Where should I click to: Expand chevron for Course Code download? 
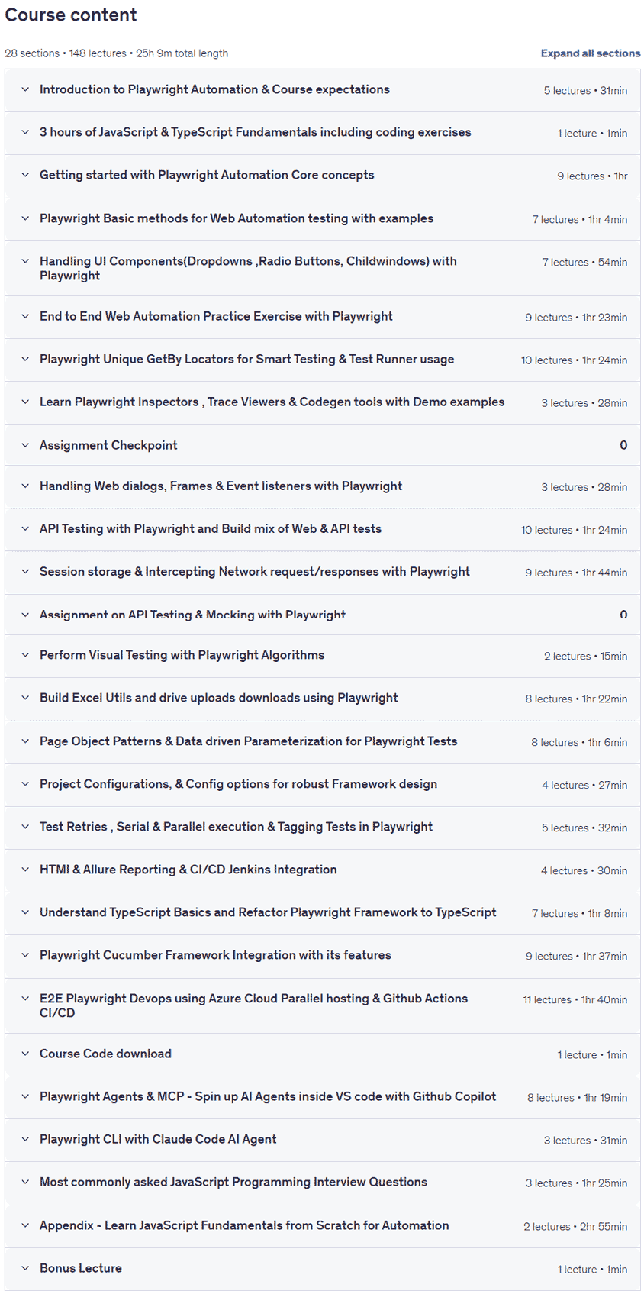tap(25, 1054)
